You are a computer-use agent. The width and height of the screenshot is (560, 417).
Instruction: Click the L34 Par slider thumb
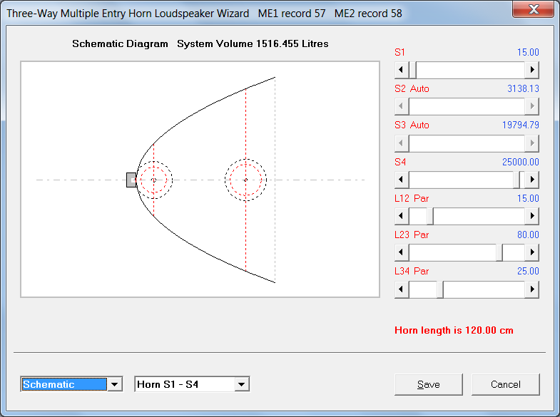(x=440, y=289)
